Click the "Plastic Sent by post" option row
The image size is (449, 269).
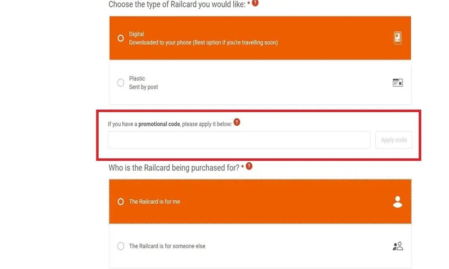click(260, 82)
